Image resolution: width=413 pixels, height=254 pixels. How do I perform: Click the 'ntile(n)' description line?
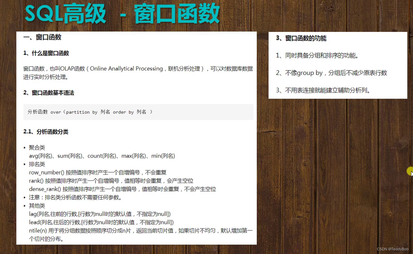click(141, 231)
